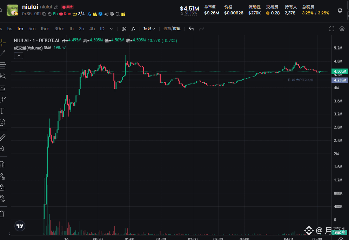Select the ruler measure tool

point(2,137)
